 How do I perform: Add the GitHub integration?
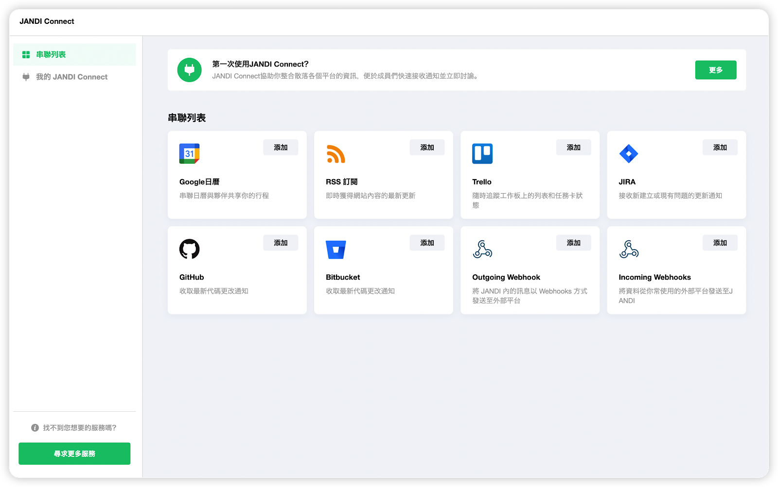click(281, 243)
